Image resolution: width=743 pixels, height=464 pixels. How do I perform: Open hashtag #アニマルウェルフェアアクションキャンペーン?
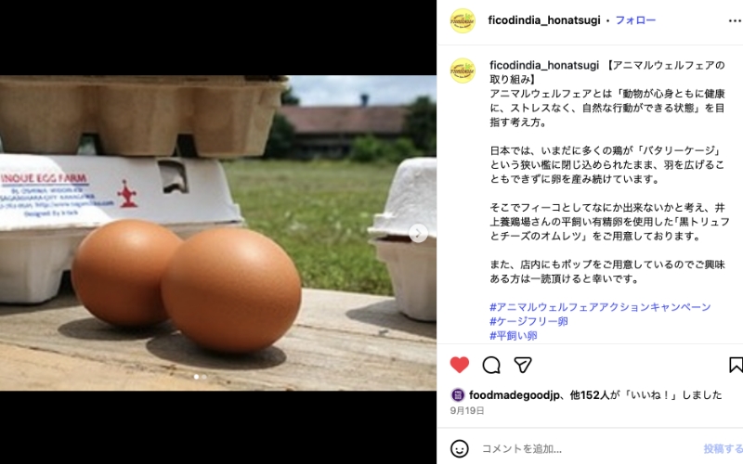click(600, 307)
